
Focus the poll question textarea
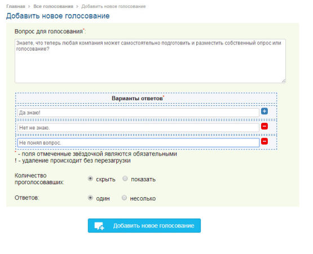150,61
